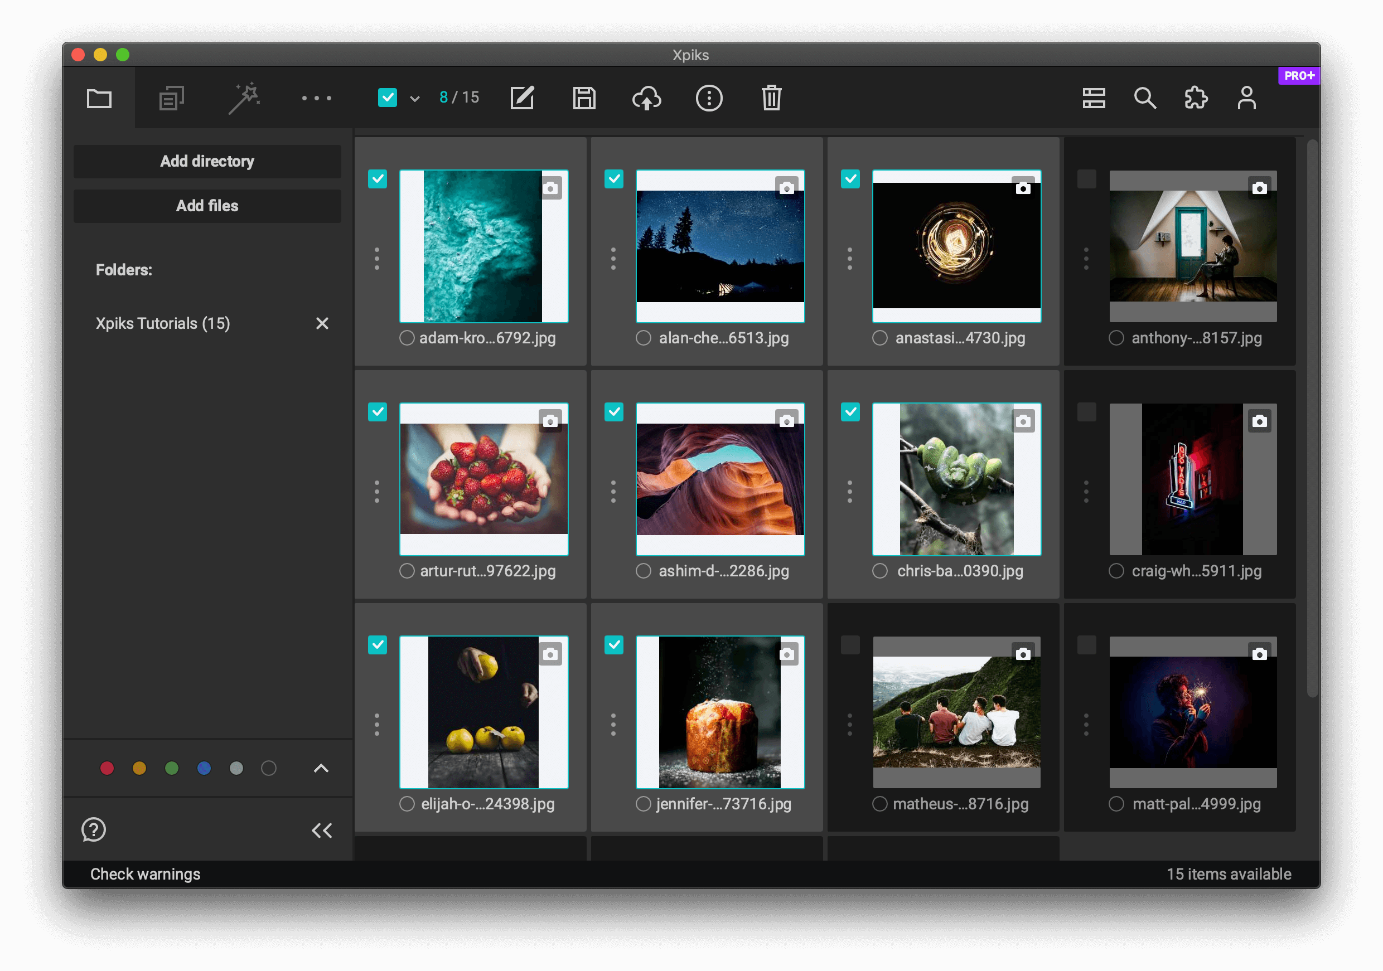Viewport: 1383px width, 971px height.
Task: Click the Add directory button
Action: [207, 161]
